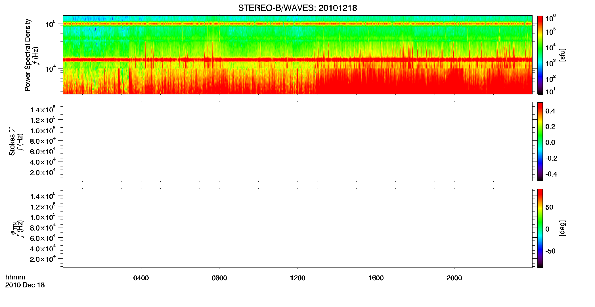
Task: Click the Stokes V color bar
Action: [540, 142]
